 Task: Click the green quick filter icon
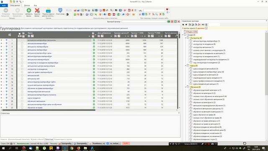click(169, 21)
